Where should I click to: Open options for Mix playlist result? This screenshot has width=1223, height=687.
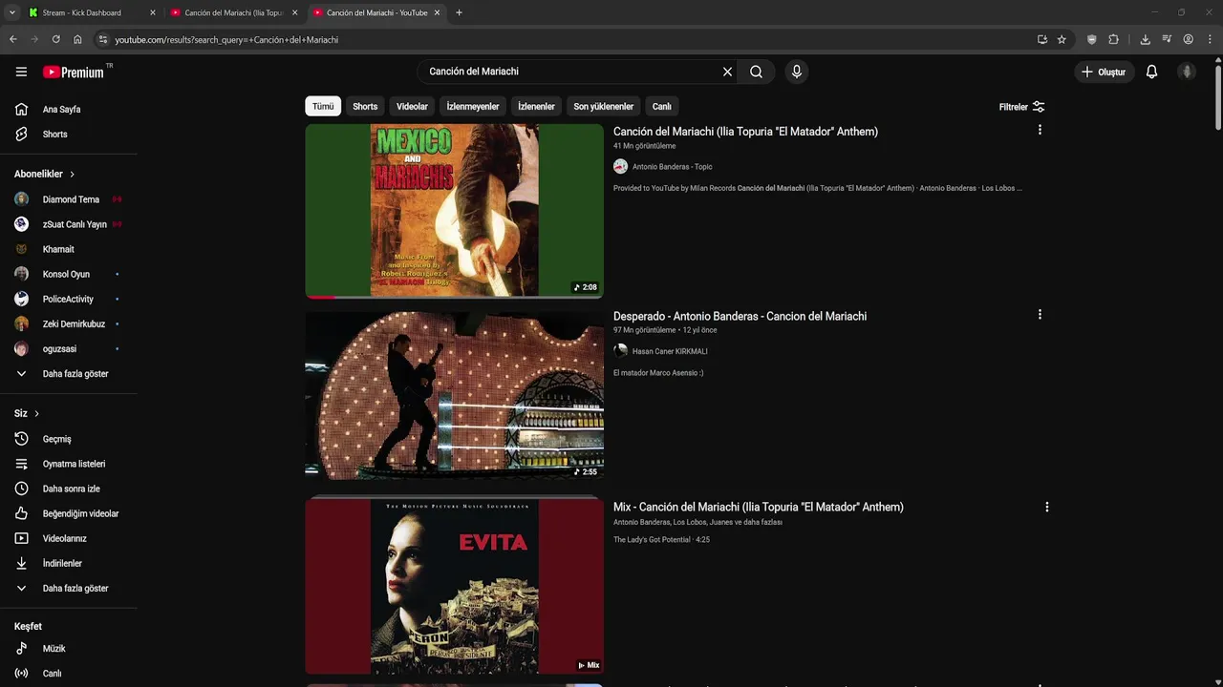coord(1047,507)
